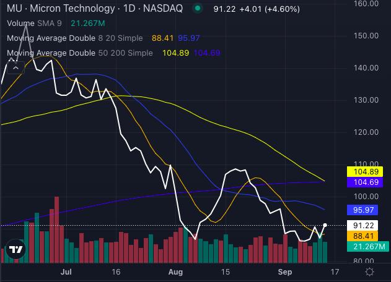Viewport: 391px width, 282px height.
Task: Click the blue 95.97 price axis label
Action: point(362,210)
